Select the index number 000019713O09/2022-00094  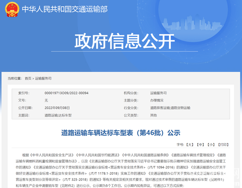(66, 93)
